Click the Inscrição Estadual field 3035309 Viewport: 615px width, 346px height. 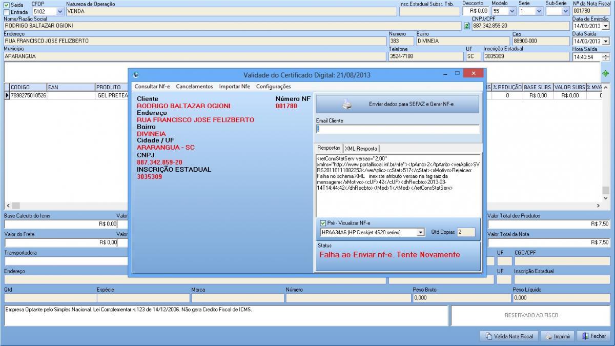526,56
